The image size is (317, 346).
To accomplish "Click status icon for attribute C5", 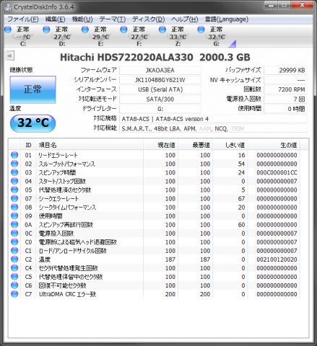I will (x=14, y=277).
